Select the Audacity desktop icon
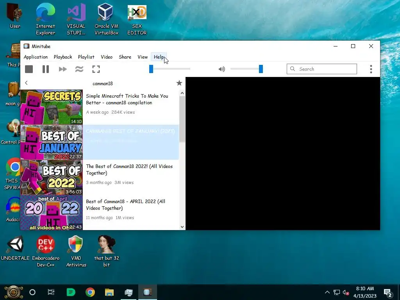Viewport: 400px width, 300px height. 13,209
